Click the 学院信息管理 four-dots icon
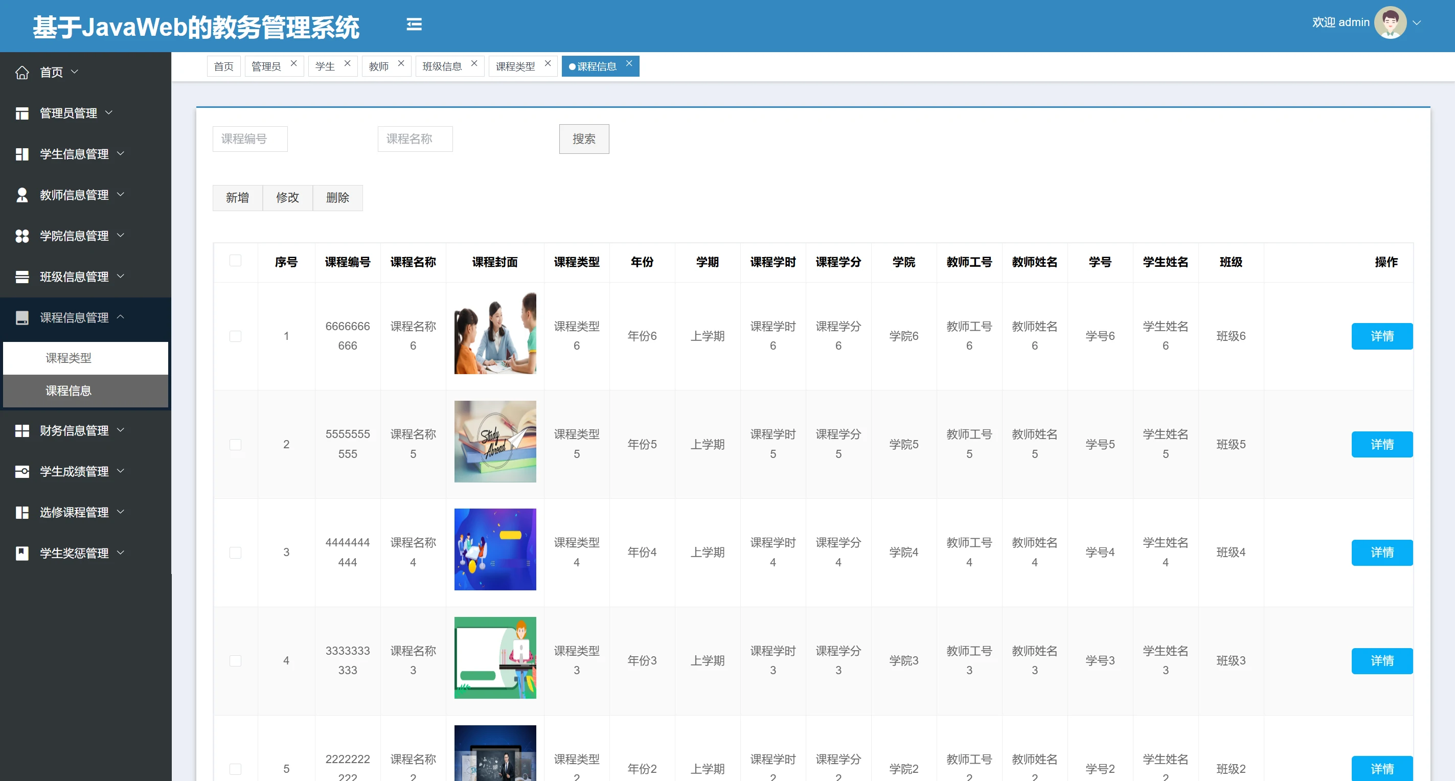The height and width of the screenshot is (781, 1455). tap(22, 236)
